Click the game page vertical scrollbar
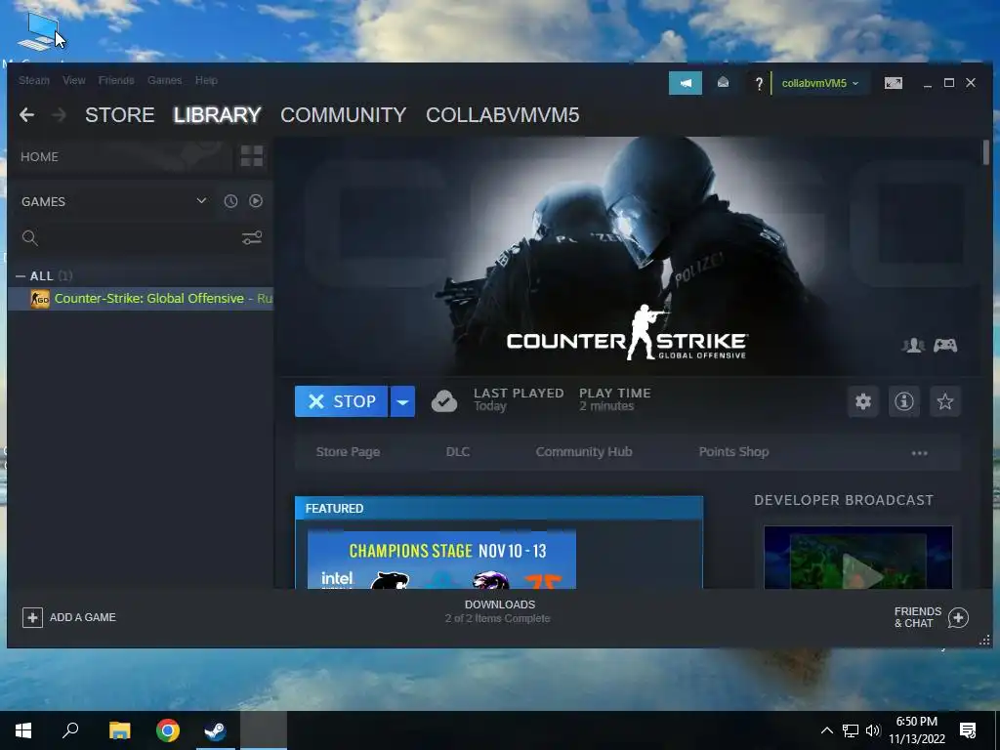Viewport: 1000px width, 750px height. tap(986, 153)
